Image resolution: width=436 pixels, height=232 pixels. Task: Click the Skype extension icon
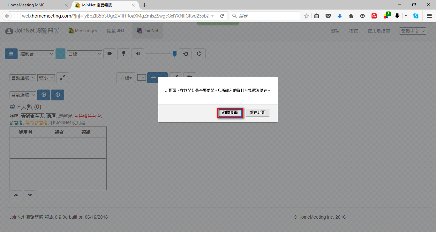(x=416, y=16)
